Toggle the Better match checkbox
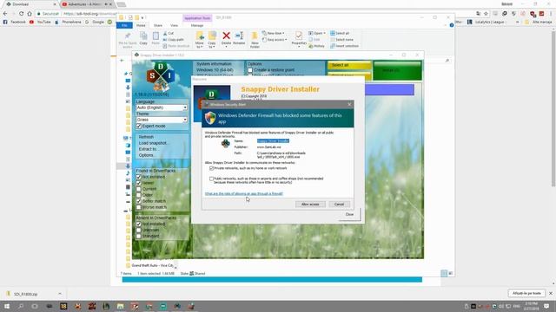 tap(139, 201)
